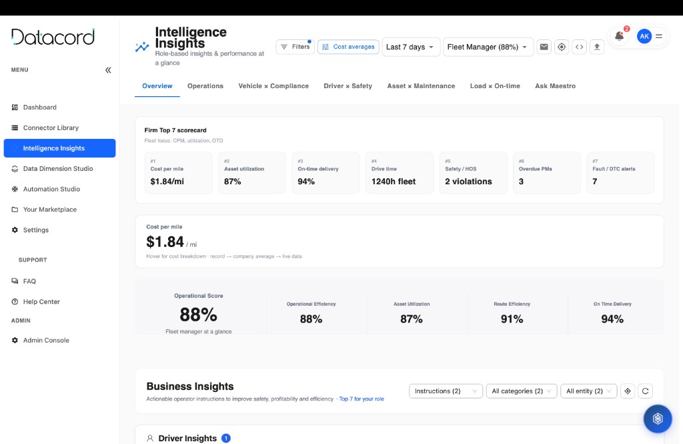This screenshot has width=683, height=444.
Task: Click the Admin Console gear icon
Action: pyautogui.click(x=15, y=341)
